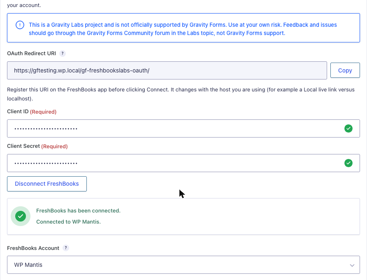The image size is (367, 280).
Task: Click the info icon in the Gravity Labs notice
Action: click(20, 25)
